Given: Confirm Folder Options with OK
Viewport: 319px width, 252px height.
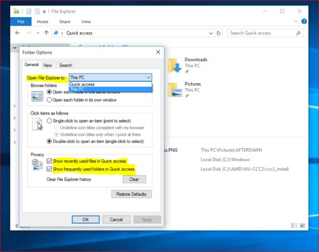Looking at the screenshot, I should (x=86, y=219).
